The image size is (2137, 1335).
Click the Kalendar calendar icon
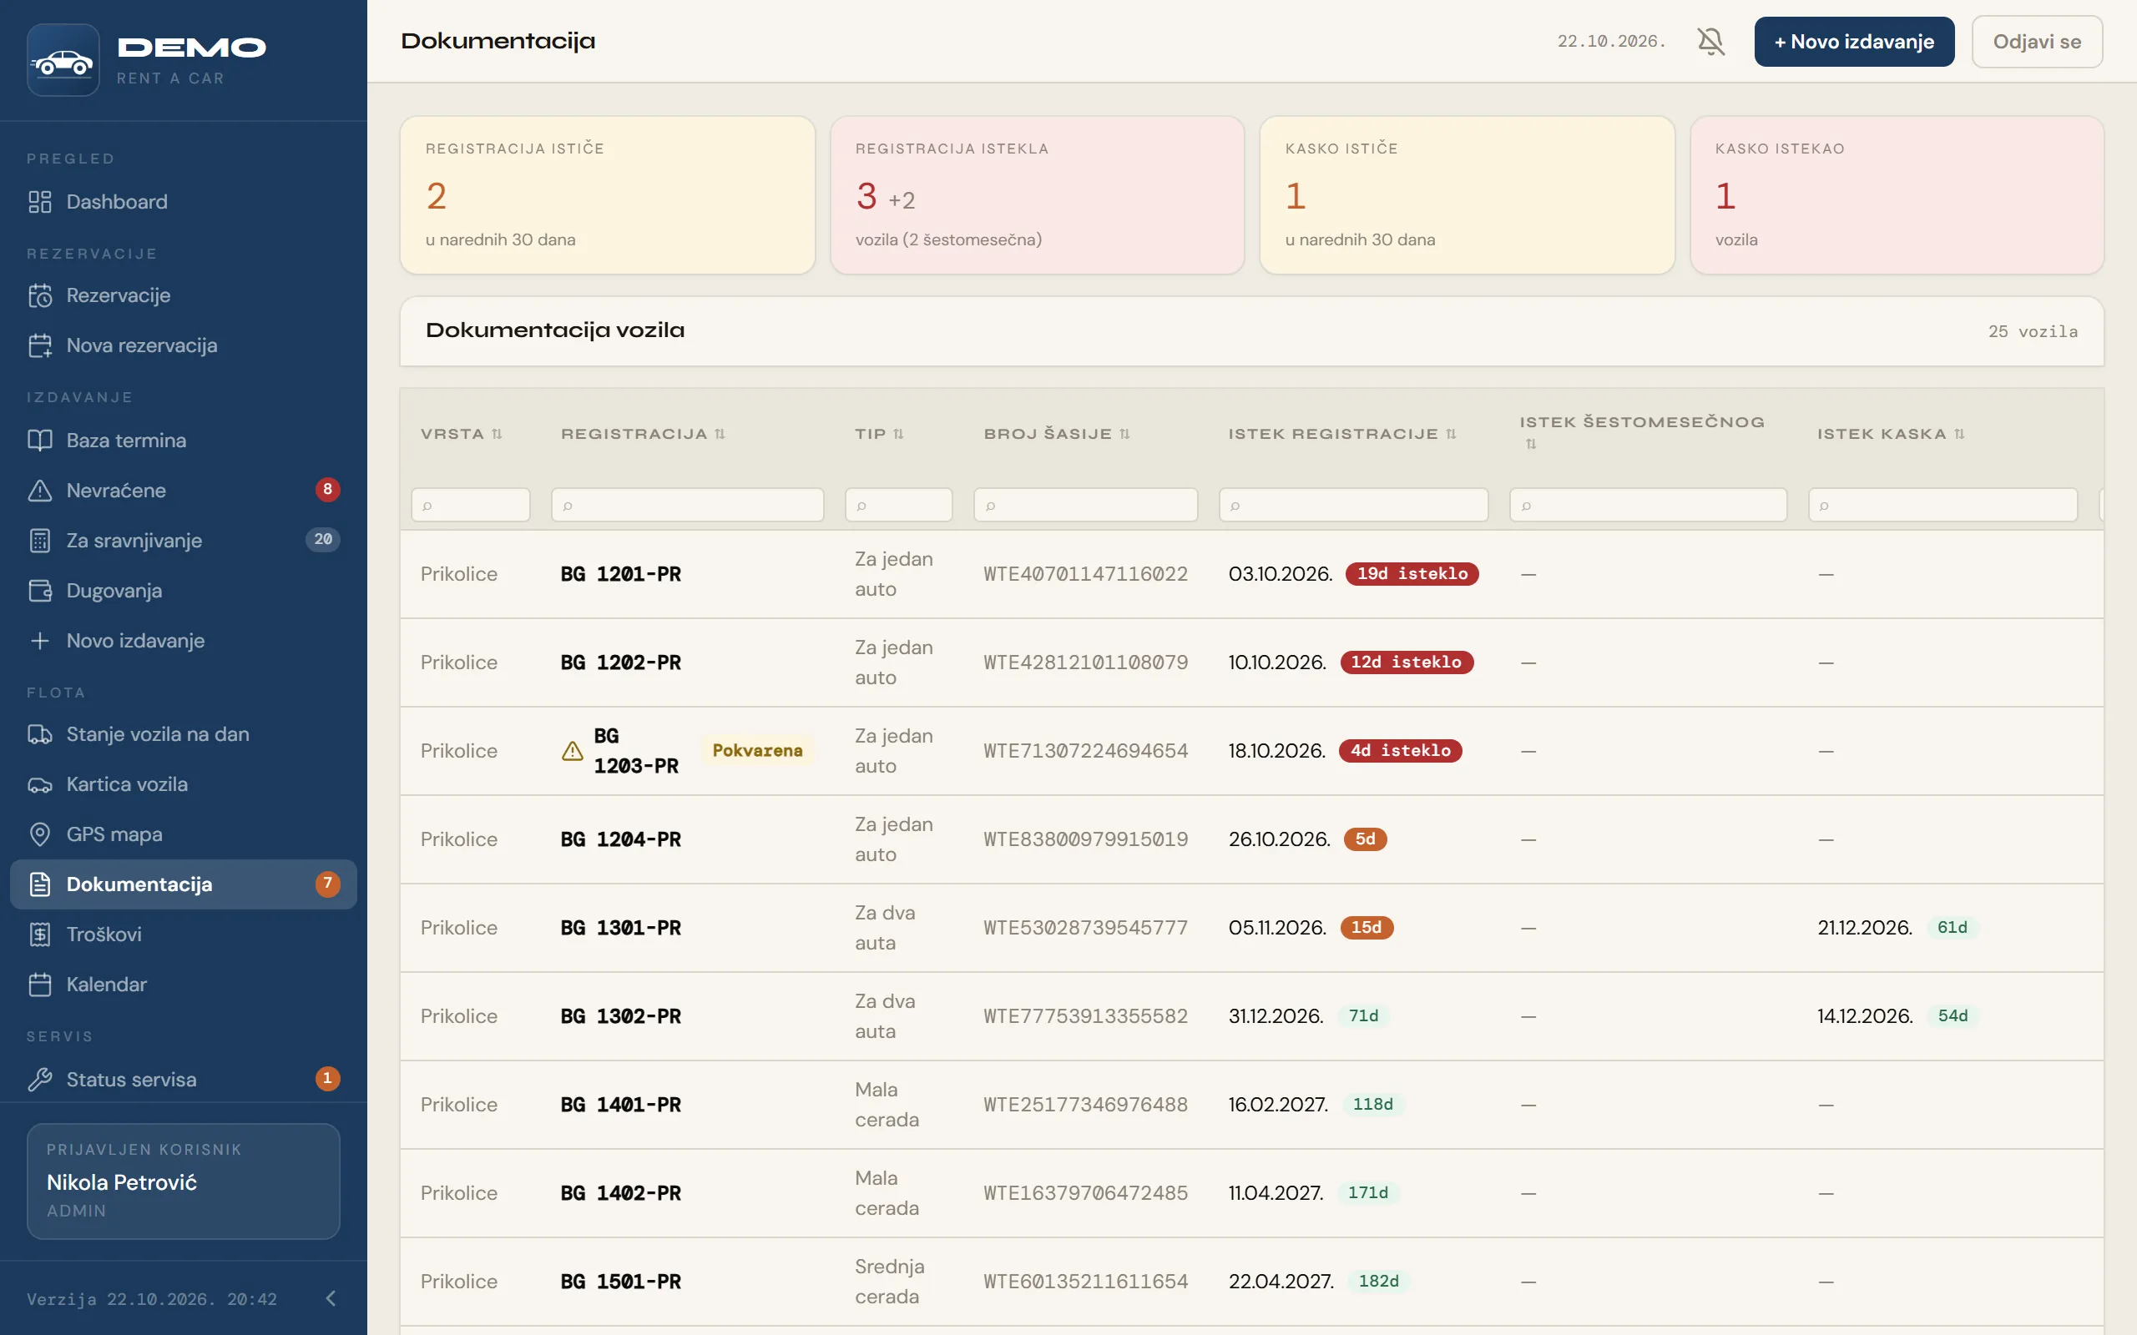click(40, 985)
